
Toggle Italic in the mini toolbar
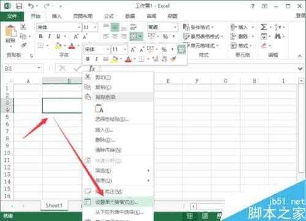tap(96, 59)
